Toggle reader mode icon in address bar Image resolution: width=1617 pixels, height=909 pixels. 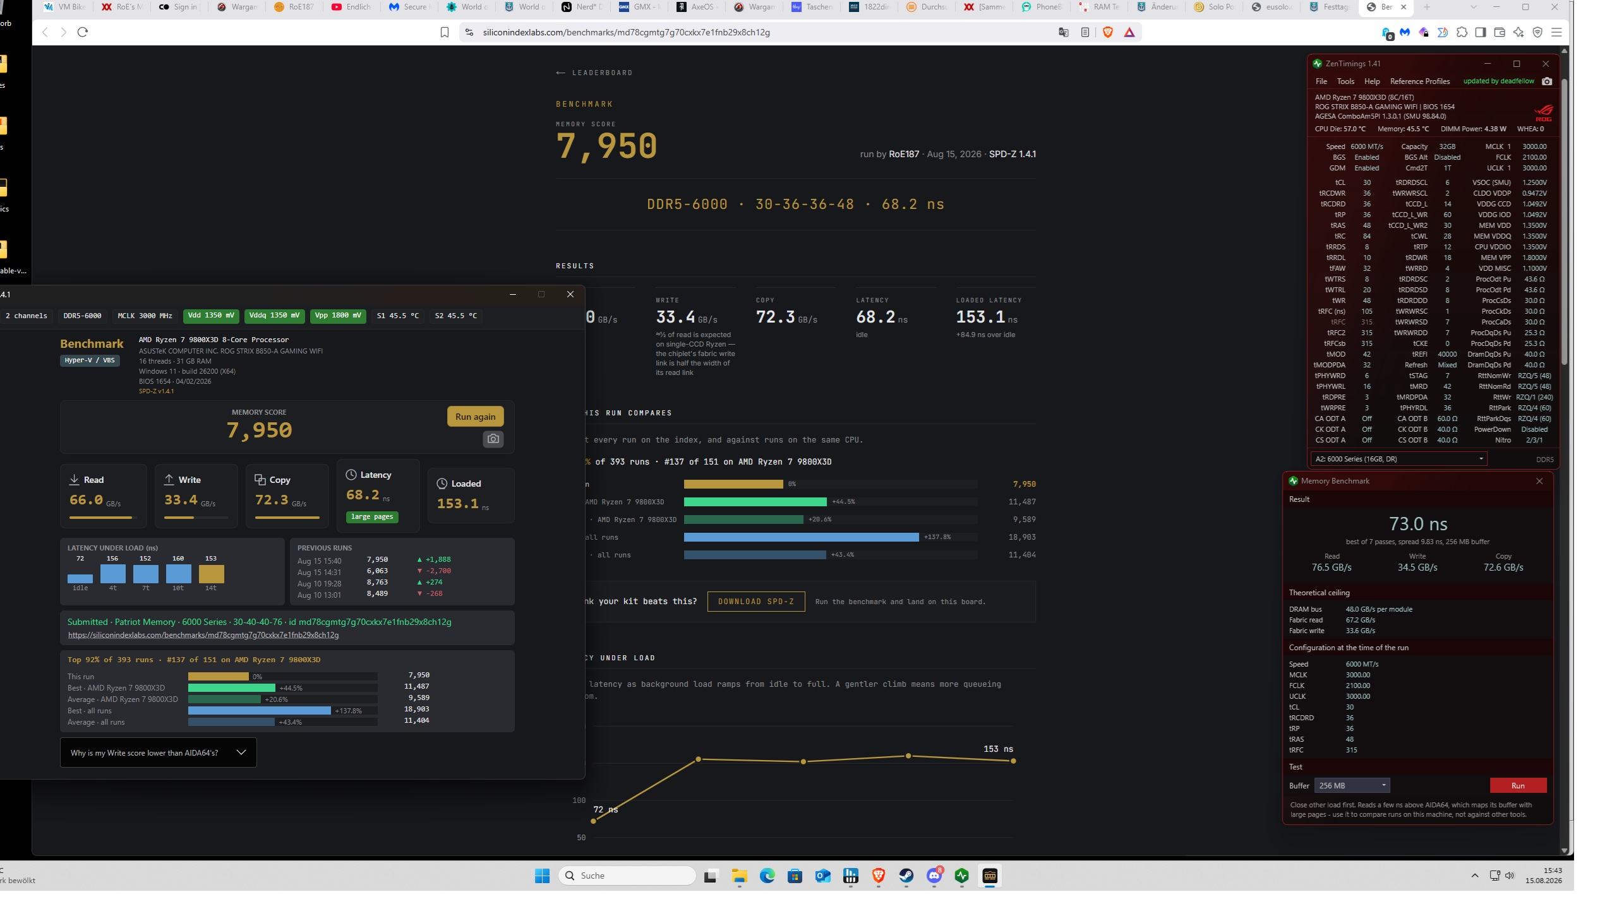1085,32
